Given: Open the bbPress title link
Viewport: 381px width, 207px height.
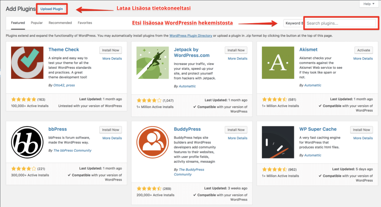Looking at the screenshot, I should [57, 129].
